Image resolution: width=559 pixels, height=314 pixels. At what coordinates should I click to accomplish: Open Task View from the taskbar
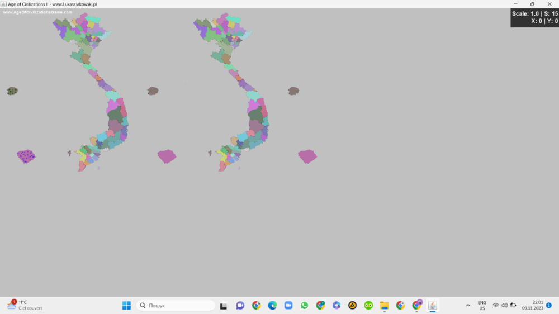224,306
